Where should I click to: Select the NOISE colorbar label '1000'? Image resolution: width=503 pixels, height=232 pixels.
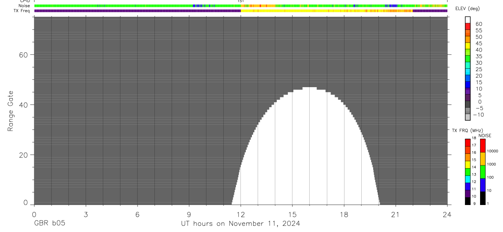491,164
